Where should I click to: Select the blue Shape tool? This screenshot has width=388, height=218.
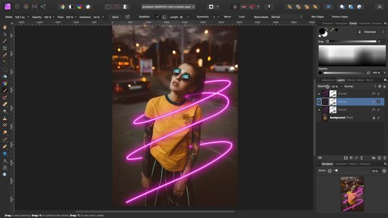pyautogui.click(x=5, y=153)
